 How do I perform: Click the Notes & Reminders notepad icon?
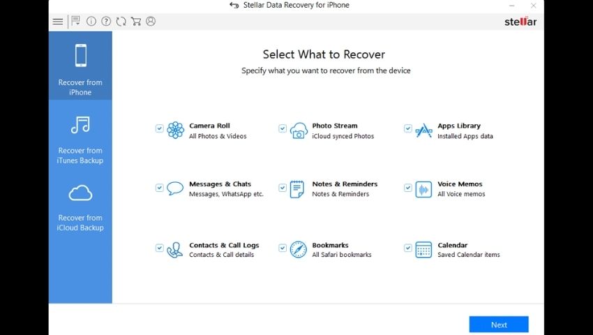tap(297, 189)
